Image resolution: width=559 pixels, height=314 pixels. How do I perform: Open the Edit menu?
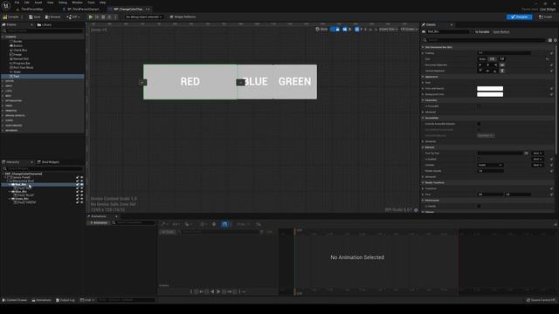pos(27,3)
